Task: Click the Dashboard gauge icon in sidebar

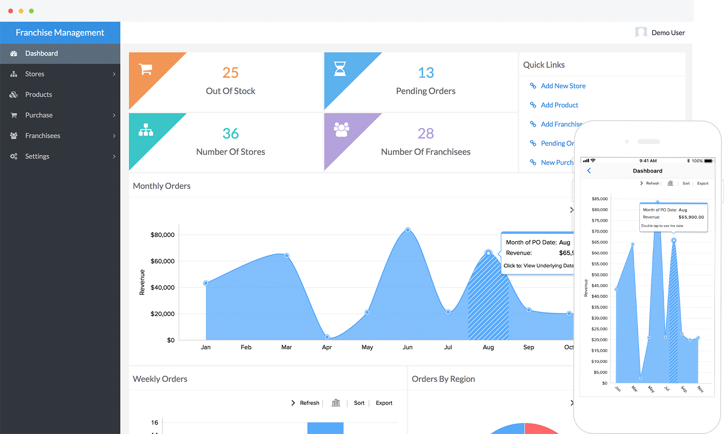Action: (14, 53)
